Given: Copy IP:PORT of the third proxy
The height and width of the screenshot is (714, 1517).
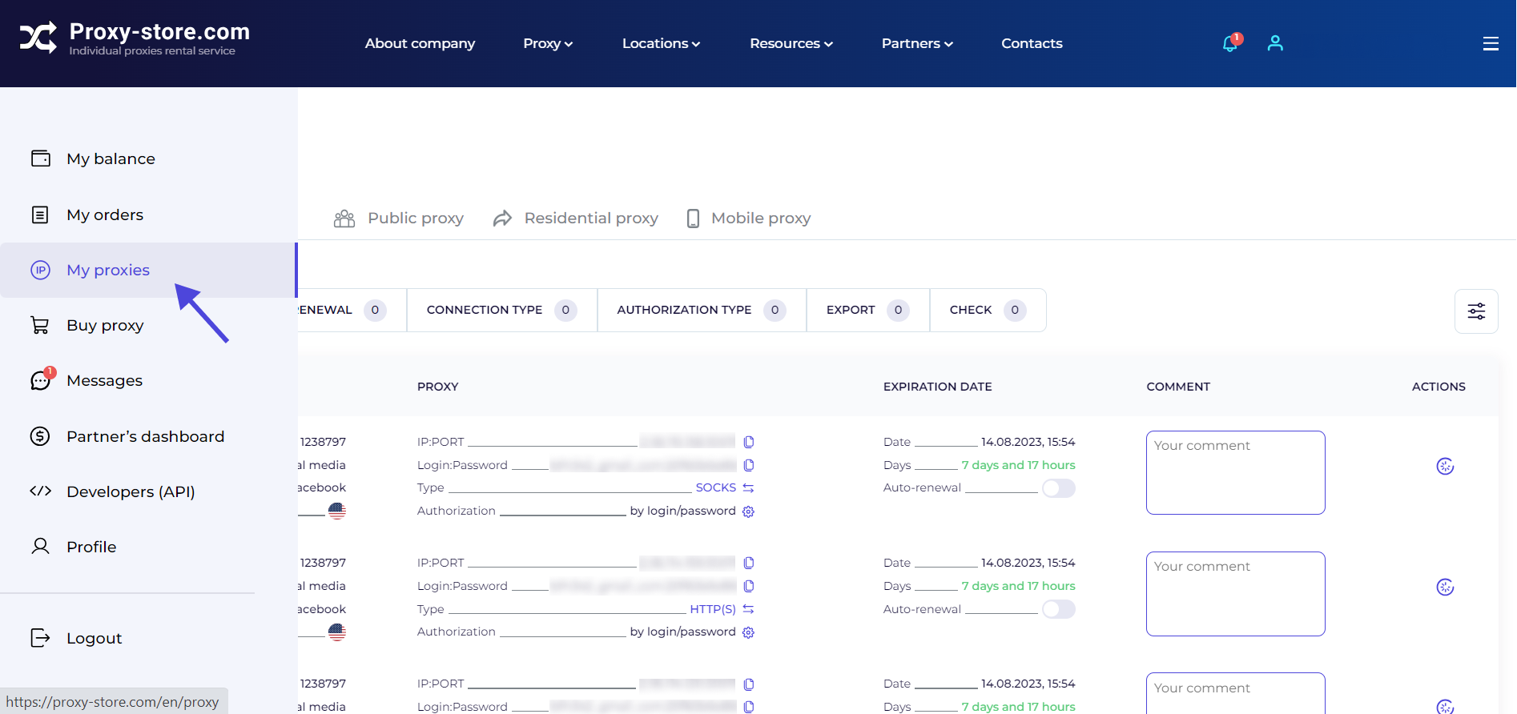Looking at the screenshot, I should (x=749, y=684).
